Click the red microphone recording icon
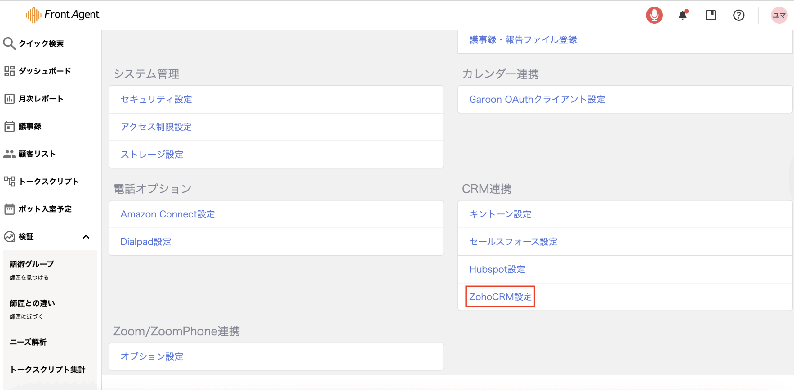 tap(654, 15)
